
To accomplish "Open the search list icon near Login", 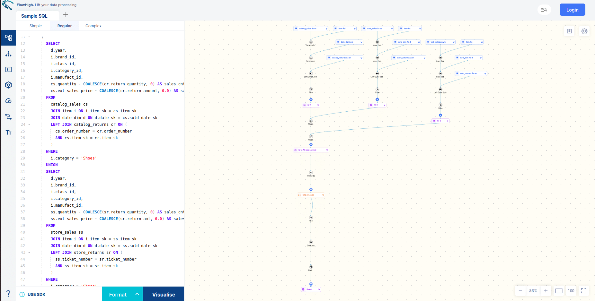I will pyautogui.click(x=544, y=10).
